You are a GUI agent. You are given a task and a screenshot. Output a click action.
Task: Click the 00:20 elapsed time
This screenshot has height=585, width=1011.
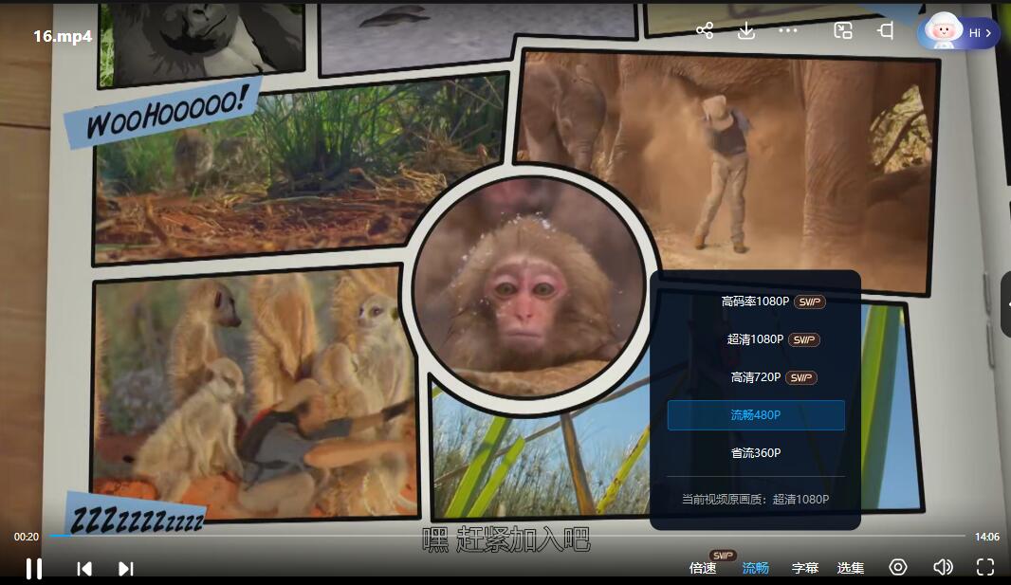27,537
